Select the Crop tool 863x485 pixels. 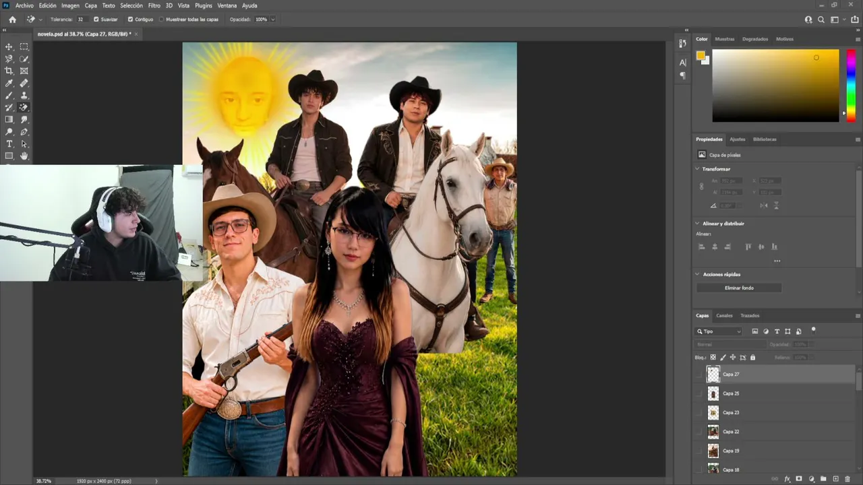[9, 71]
